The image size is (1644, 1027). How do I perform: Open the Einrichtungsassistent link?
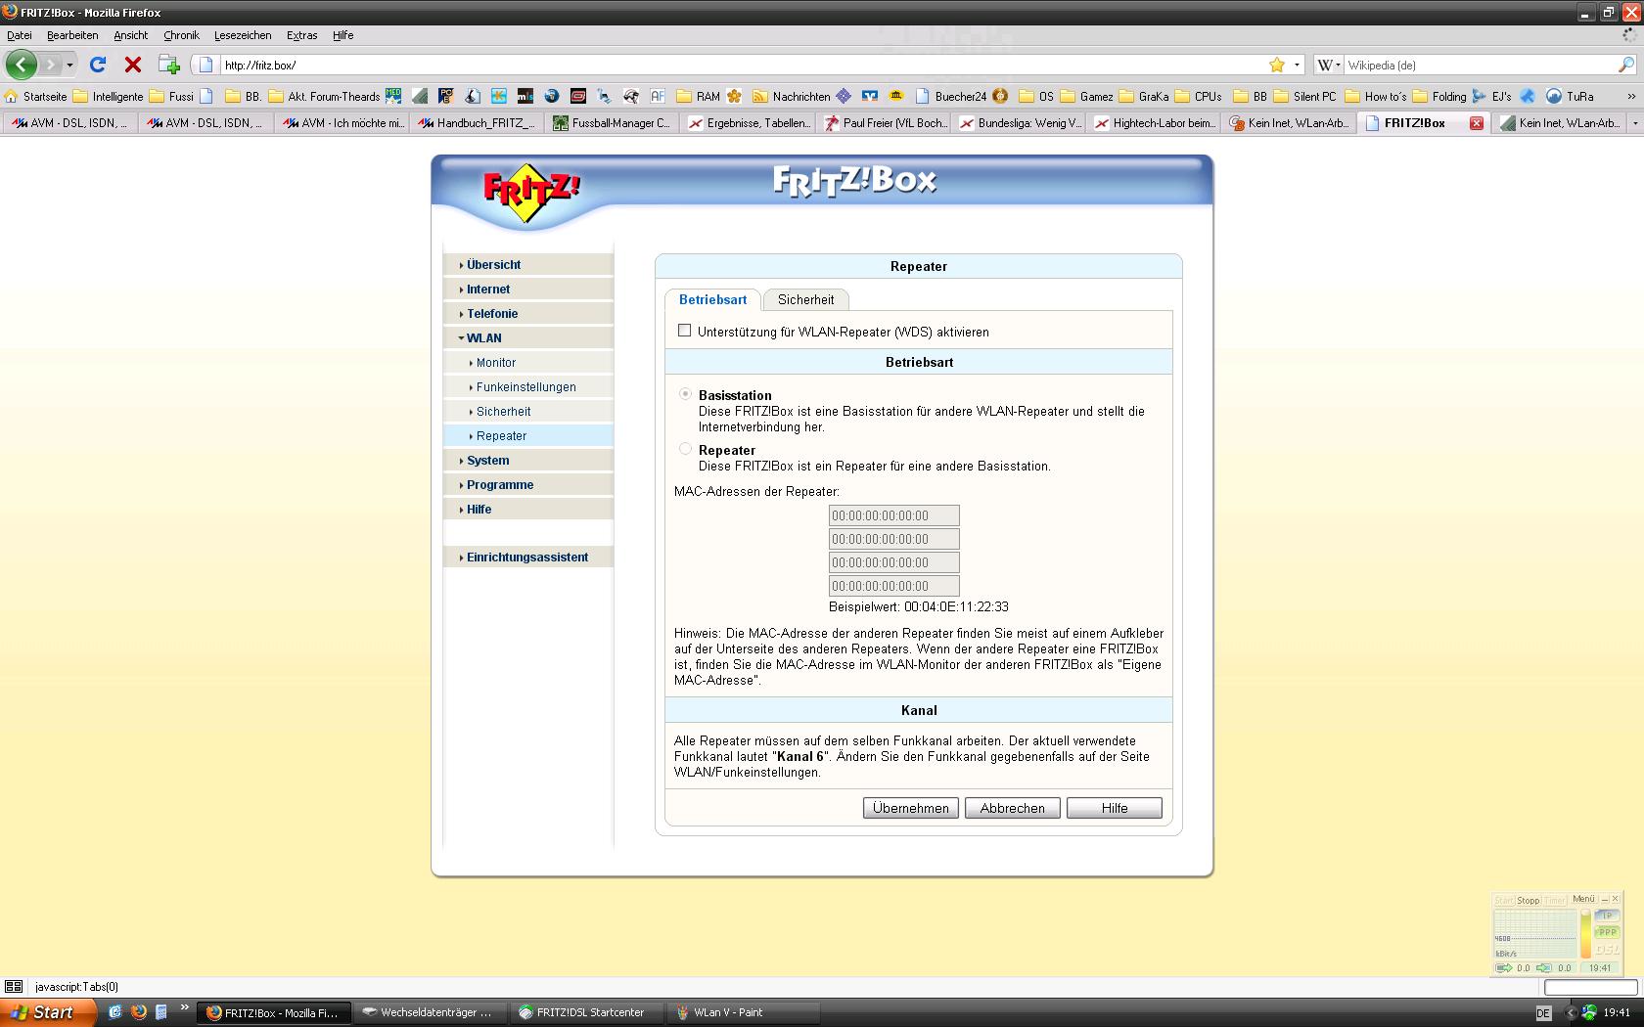[527, 557]
